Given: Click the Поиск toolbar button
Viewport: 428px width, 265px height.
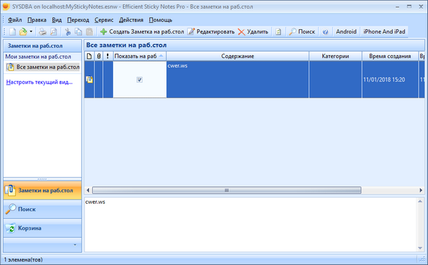Looking at the screenshot, I should pos(302,32).
